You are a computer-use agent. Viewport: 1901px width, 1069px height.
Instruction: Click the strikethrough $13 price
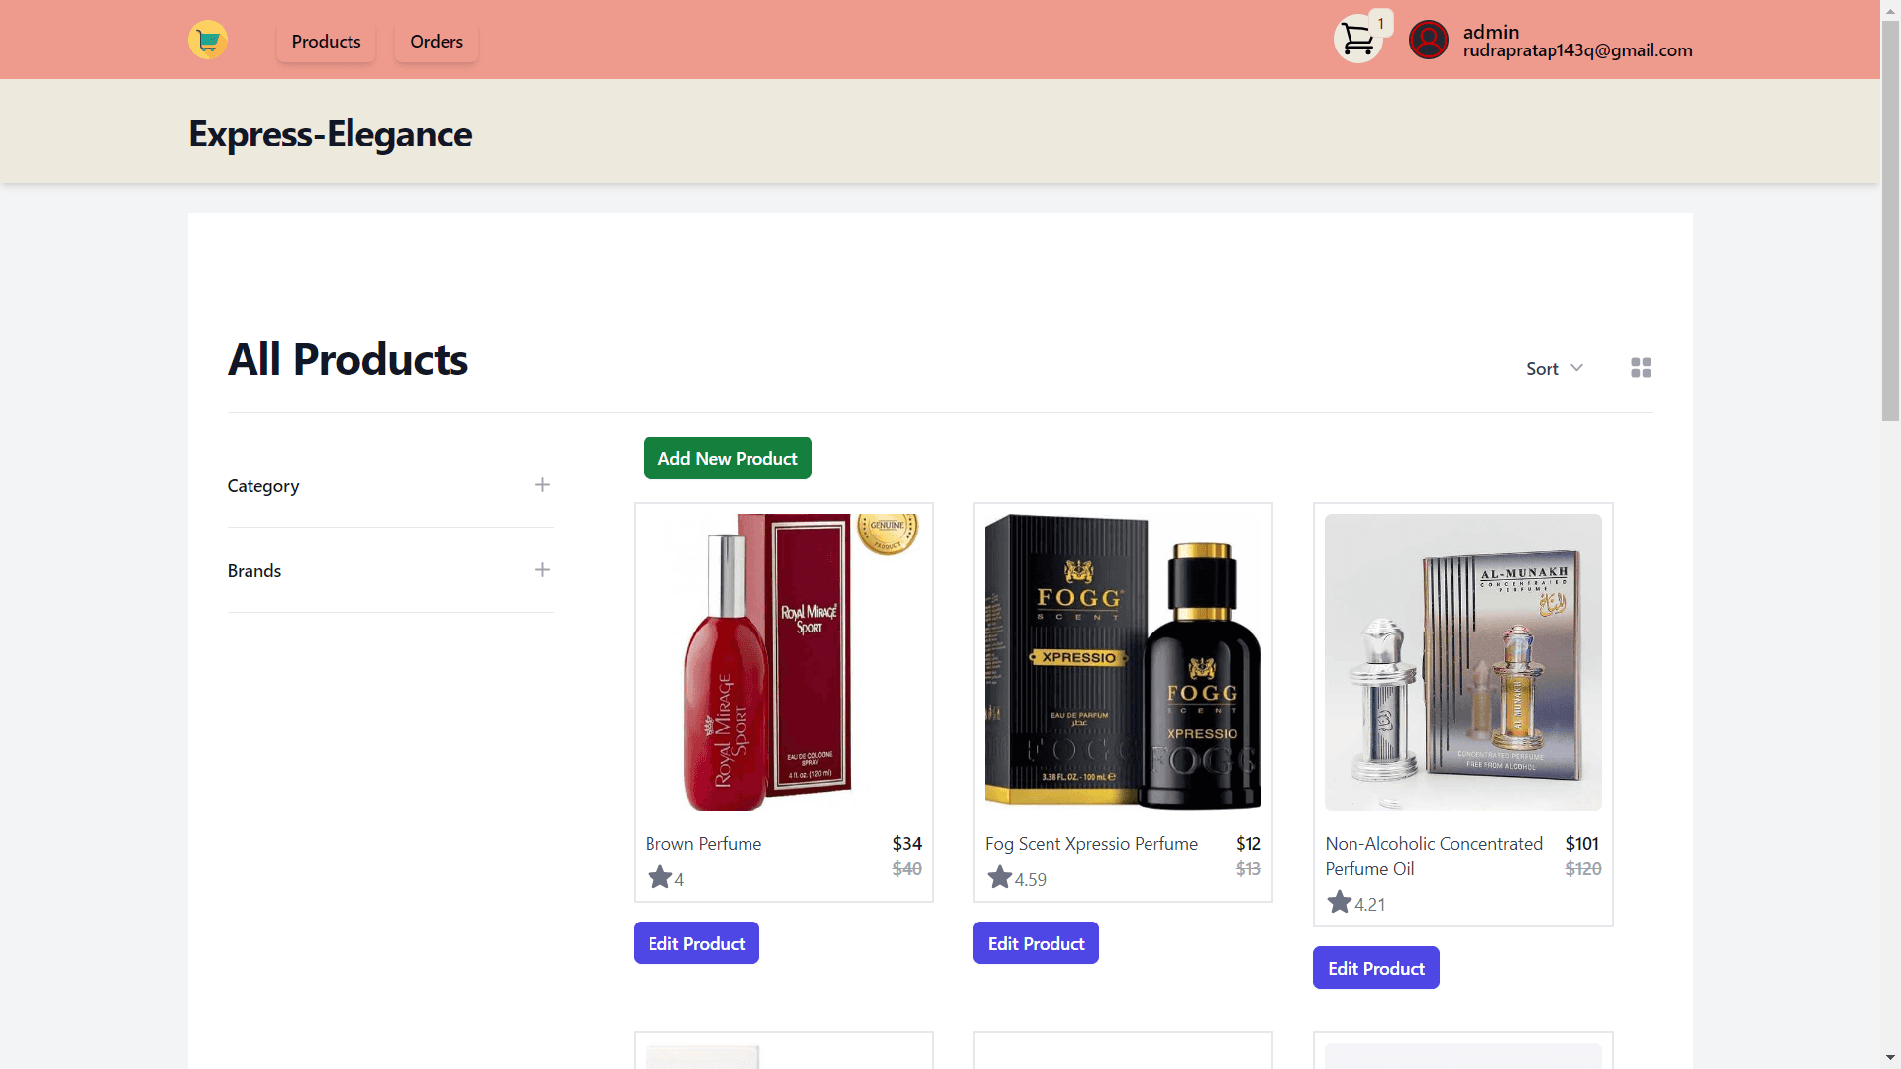click(1248, 869)
